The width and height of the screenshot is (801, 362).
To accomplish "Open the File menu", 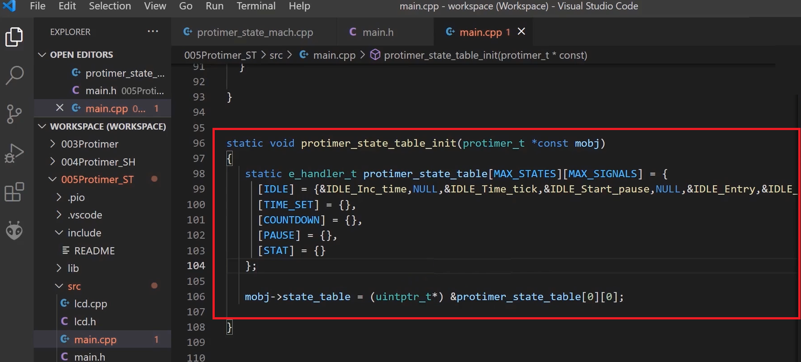I will click(38, 6).
